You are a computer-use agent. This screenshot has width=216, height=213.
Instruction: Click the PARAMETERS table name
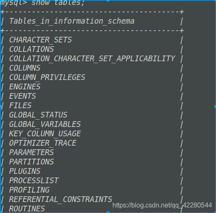click(x=31, y=153)
